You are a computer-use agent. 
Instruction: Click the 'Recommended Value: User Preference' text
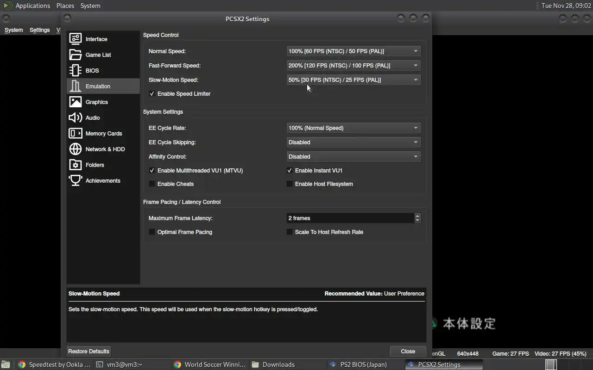(x=374, y=293)
